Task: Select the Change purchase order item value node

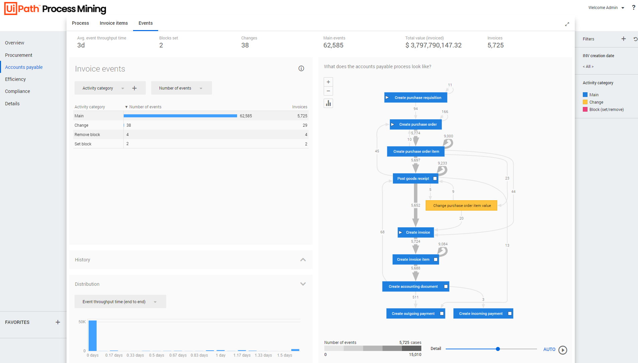Action: pyautogui.click(x=461, y=206)
